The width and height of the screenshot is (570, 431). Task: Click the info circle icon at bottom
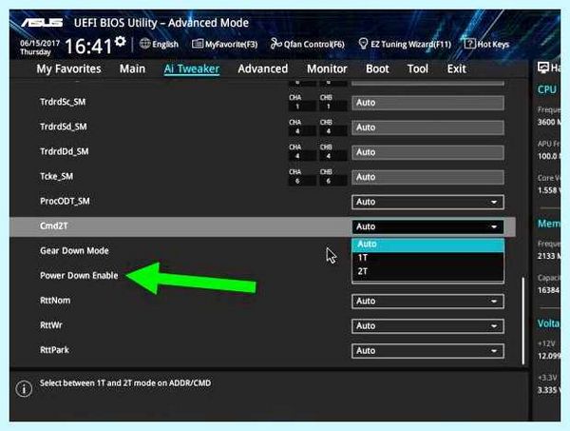24,389
